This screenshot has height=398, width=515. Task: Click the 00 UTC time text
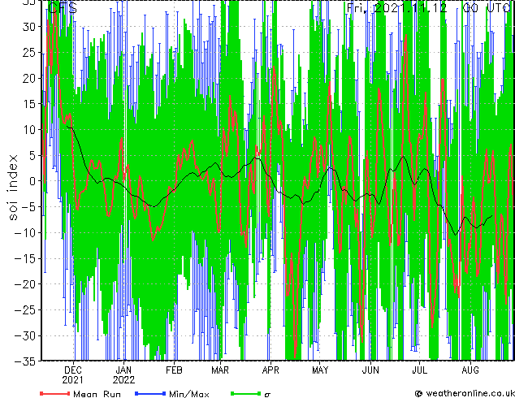(x=487, y=7)
